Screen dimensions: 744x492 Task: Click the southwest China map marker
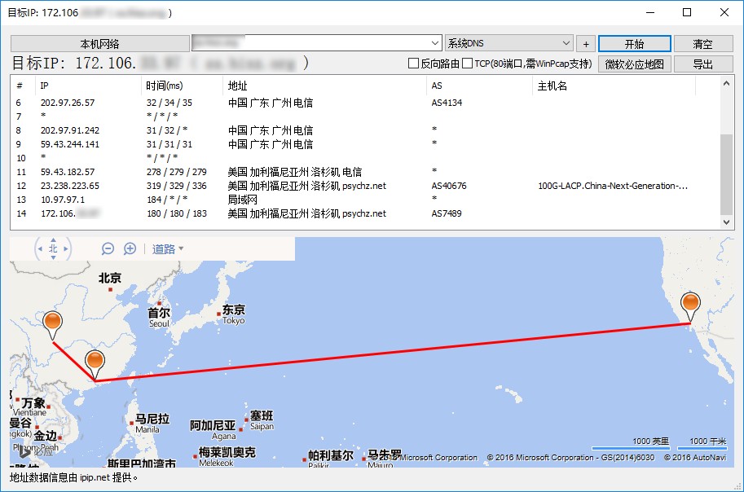coord(51,323)
